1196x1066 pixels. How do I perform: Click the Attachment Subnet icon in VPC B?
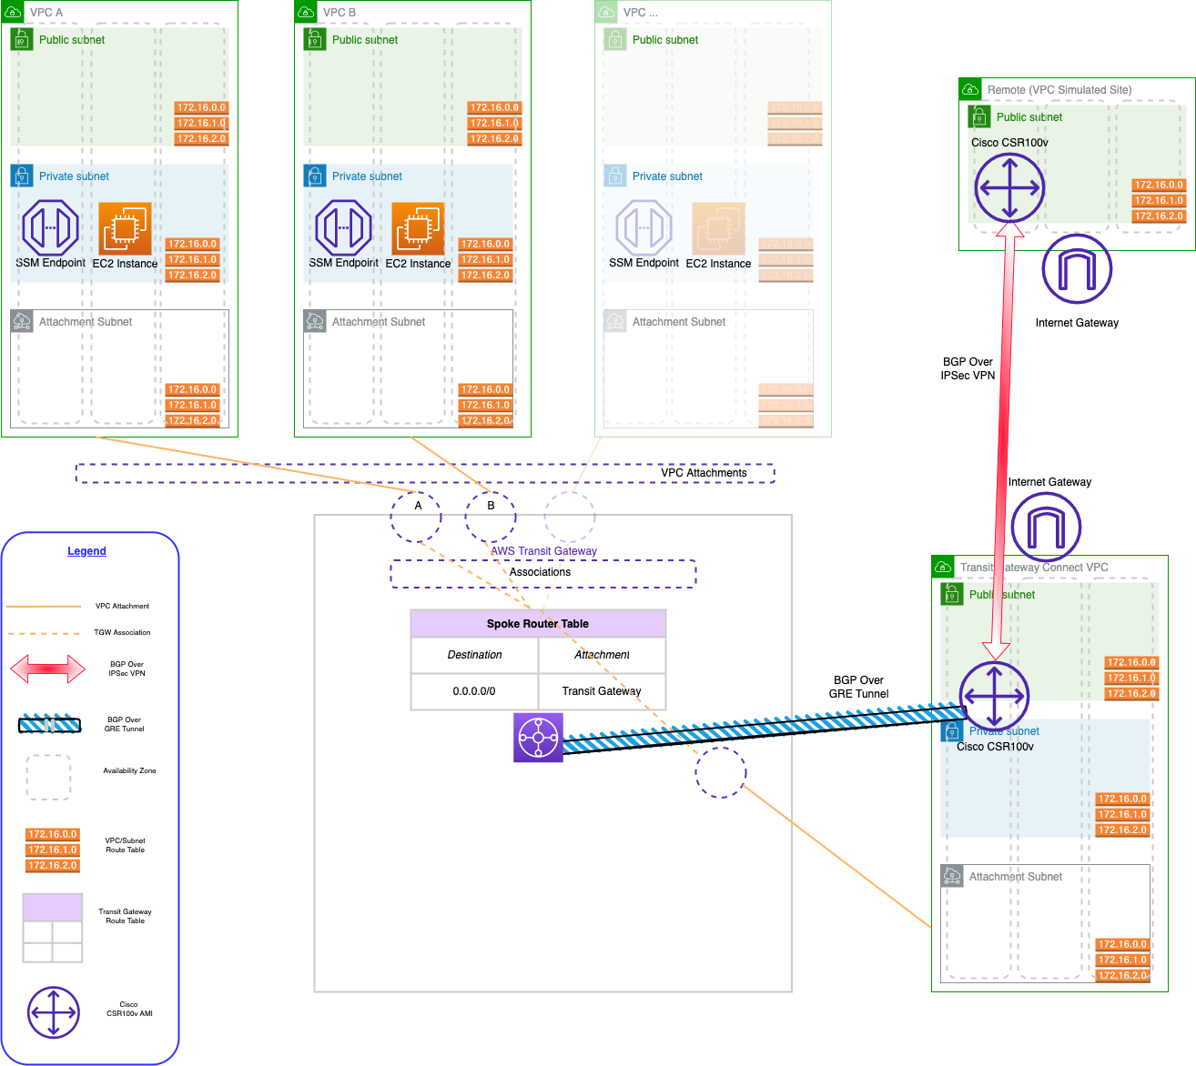point(315,321)
